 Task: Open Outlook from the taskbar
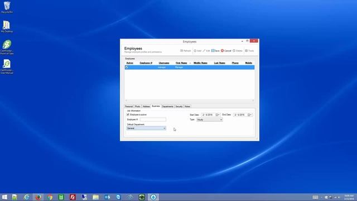pos(107,197)
